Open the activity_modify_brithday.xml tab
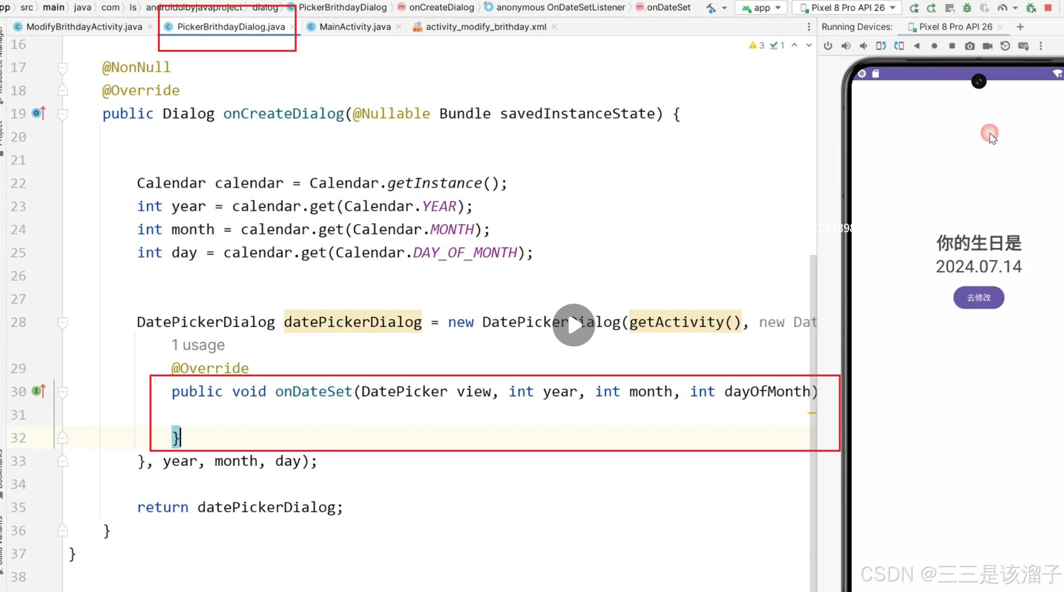The height and width of the screenshot is (592, 1064). [x=485, y=27]
